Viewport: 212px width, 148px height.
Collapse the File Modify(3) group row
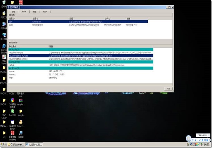tap(14, 49)
